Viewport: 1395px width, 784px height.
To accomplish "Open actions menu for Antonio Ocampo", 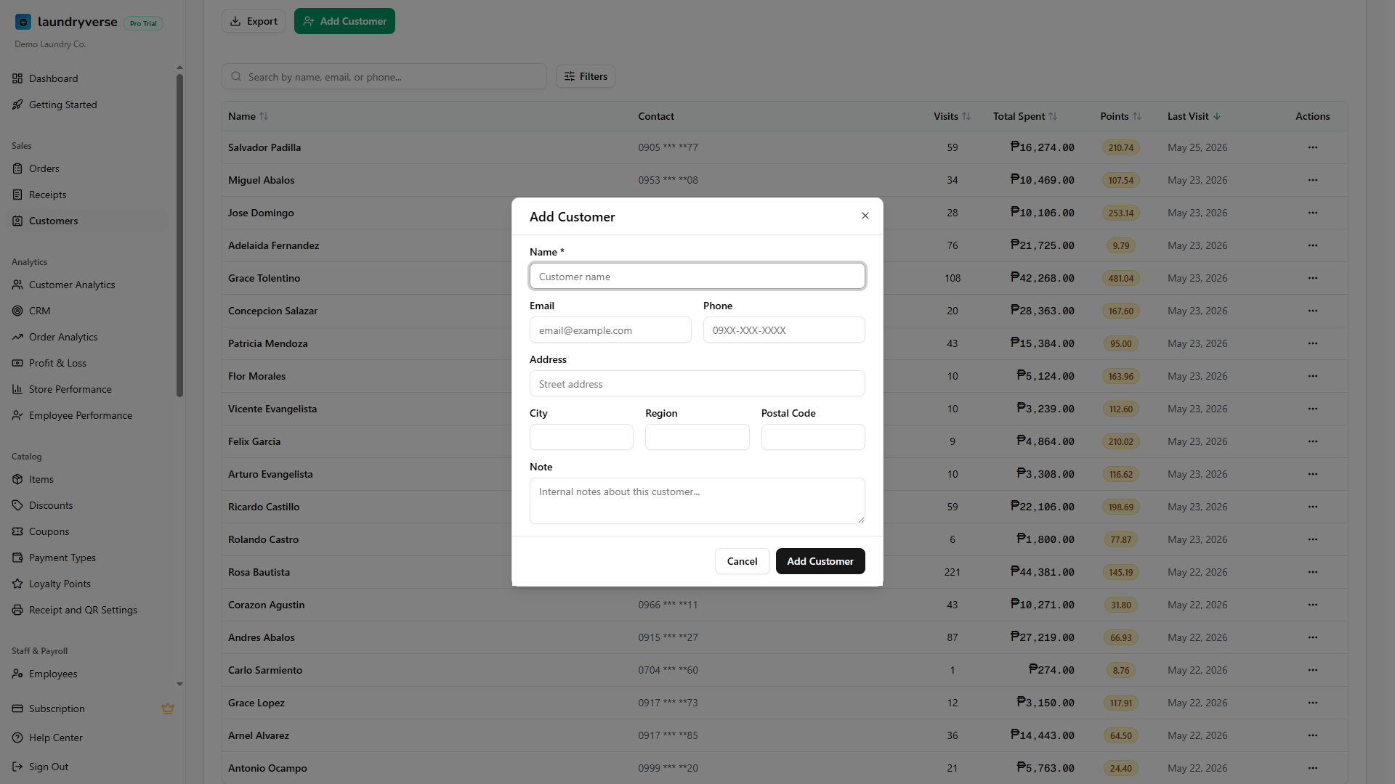I will [x=1313, y=768].
